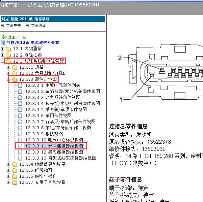Screen dimensions: 203x202
Task: Open 12.3.3.1 主要电气部件列表
Action: click(53, 86)
